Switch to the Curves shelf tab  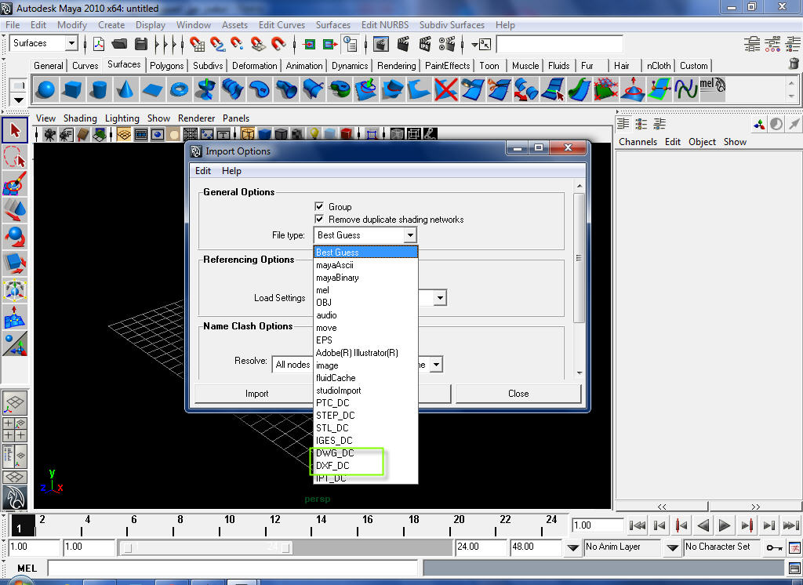point(85,66)
